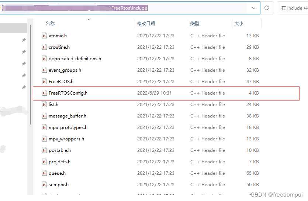This screenshot has width=308, height=201.
Task: Open the address bar history dropdown
Action: pyautogui.click(x=253, y=8)
